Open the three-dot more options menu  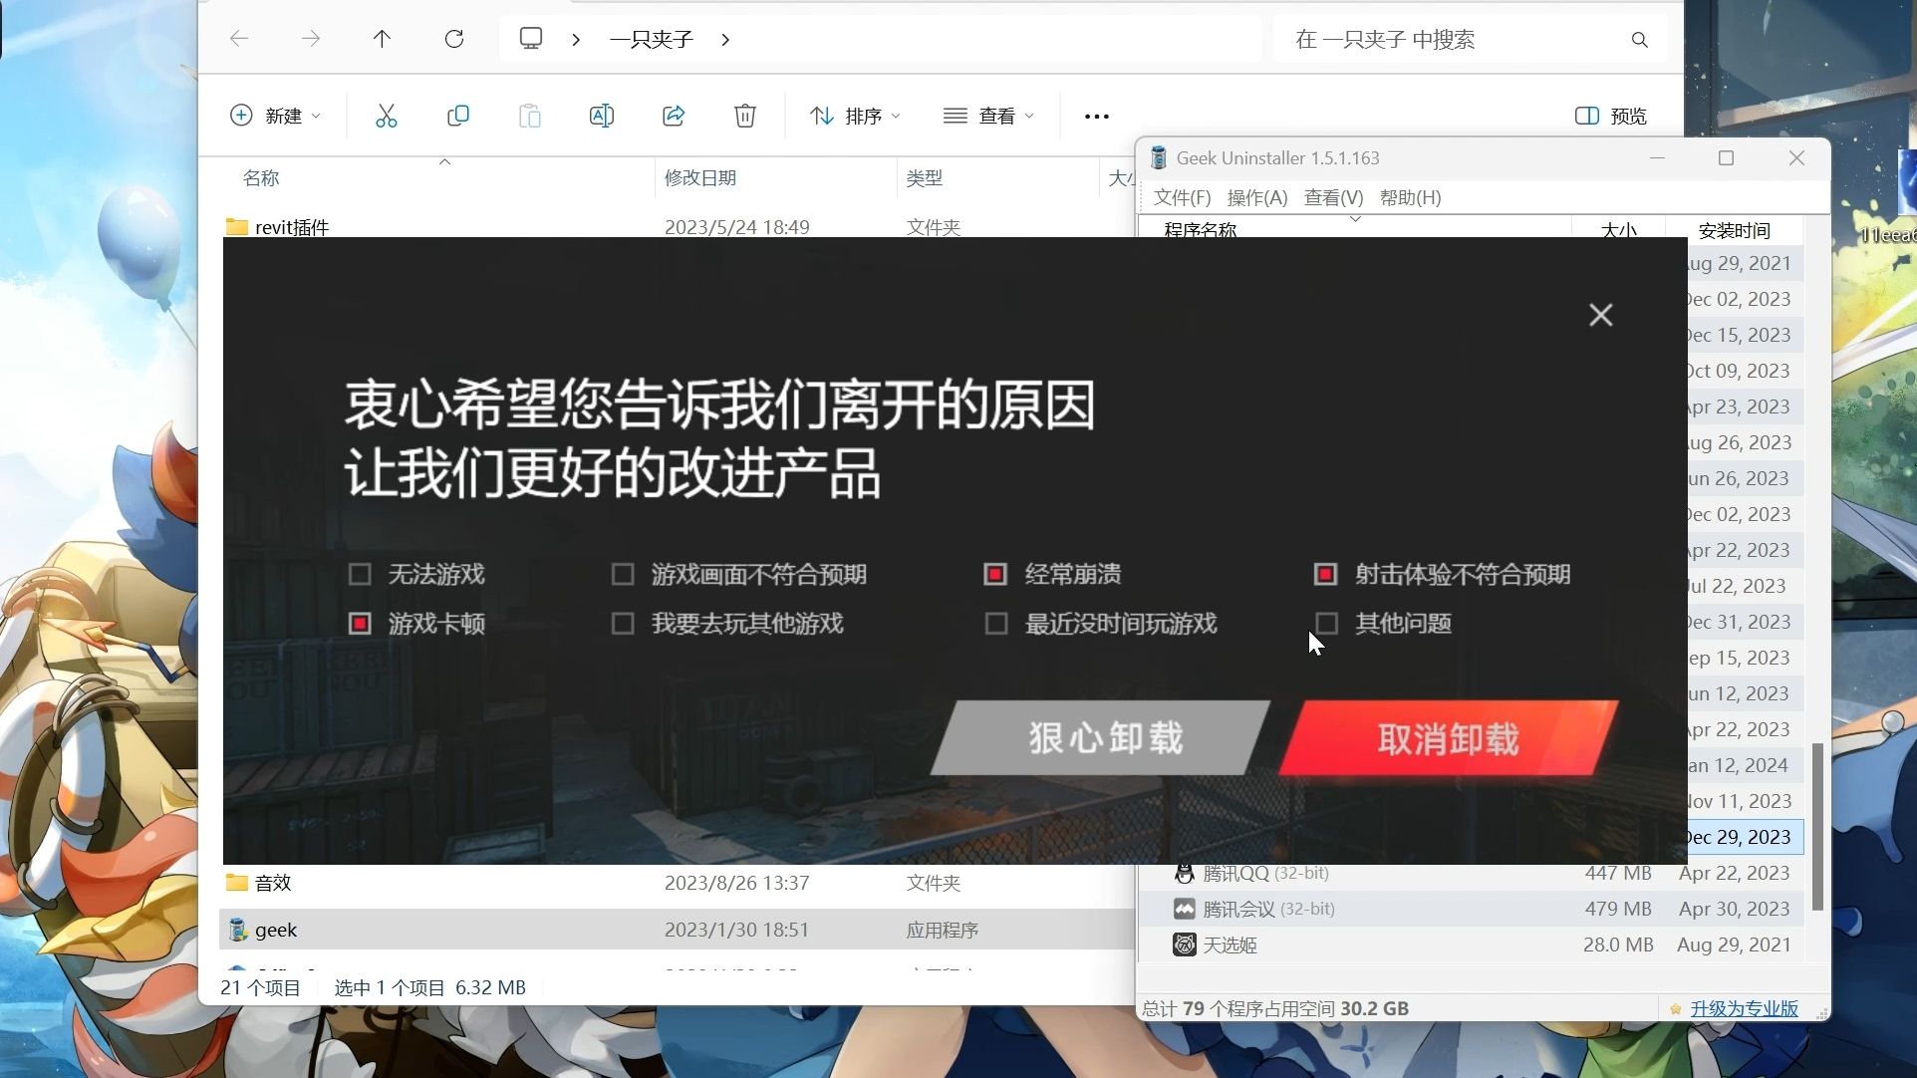1096,117
